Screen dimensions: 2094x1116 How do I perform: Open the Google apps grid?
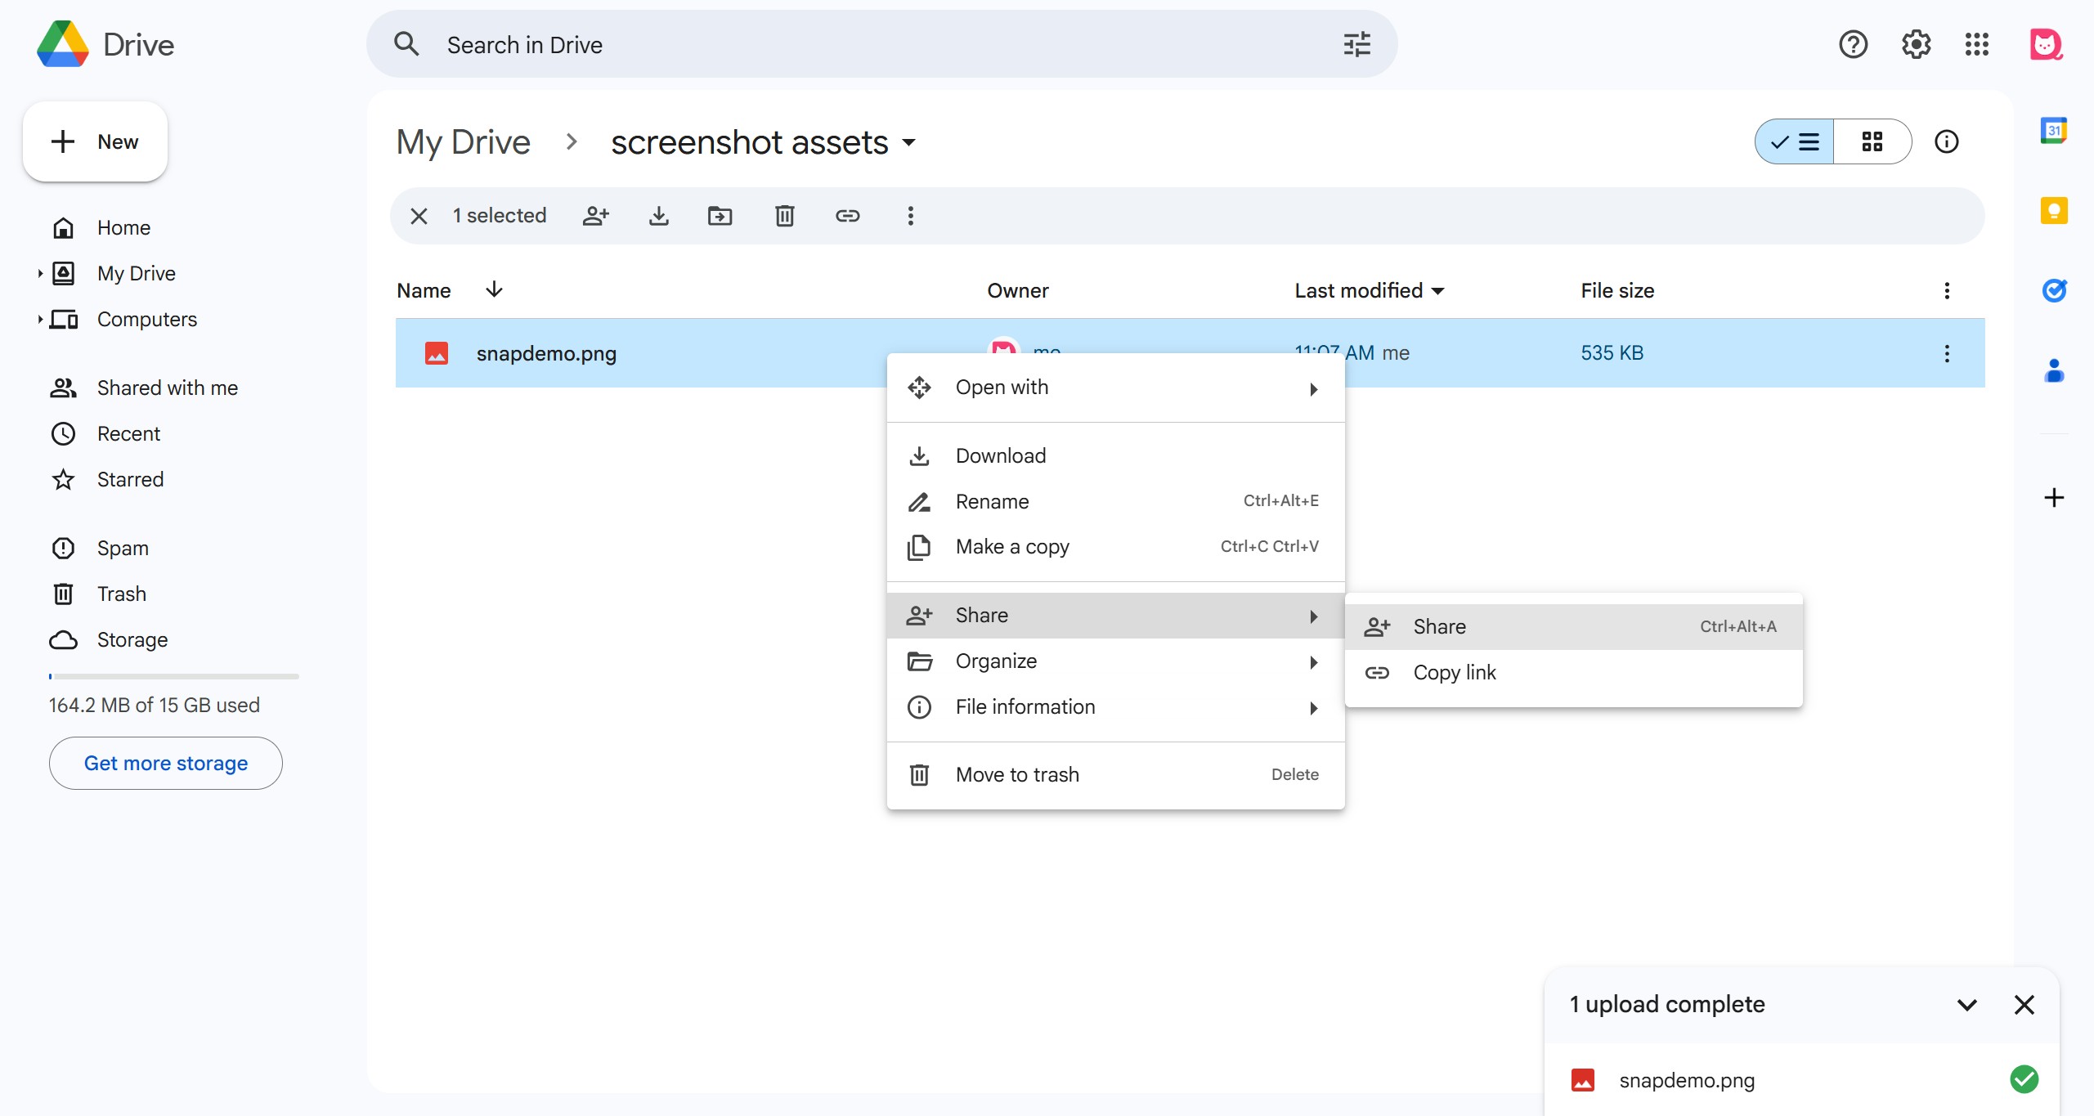click(x=1976, y=44)
